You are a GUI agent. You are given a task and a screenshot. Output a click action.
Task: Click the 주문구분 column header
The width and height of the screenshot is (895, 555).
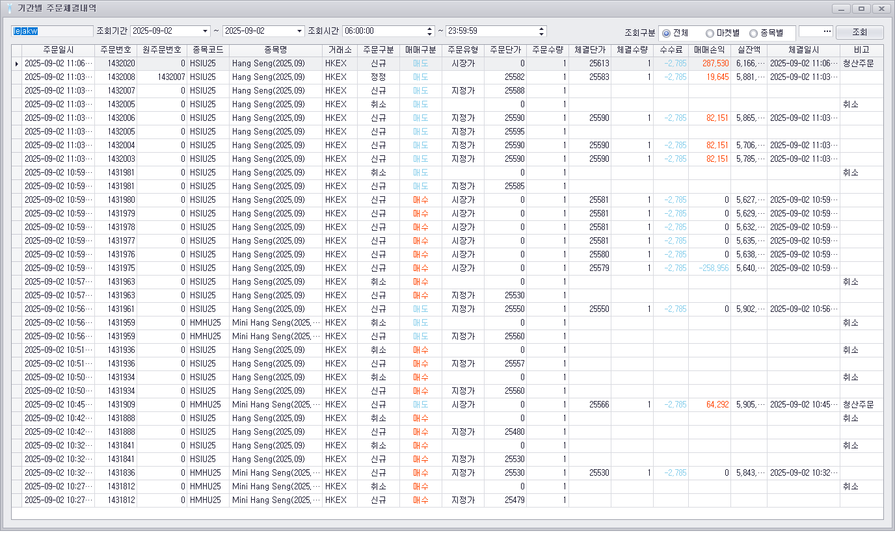tap(379, 50)
